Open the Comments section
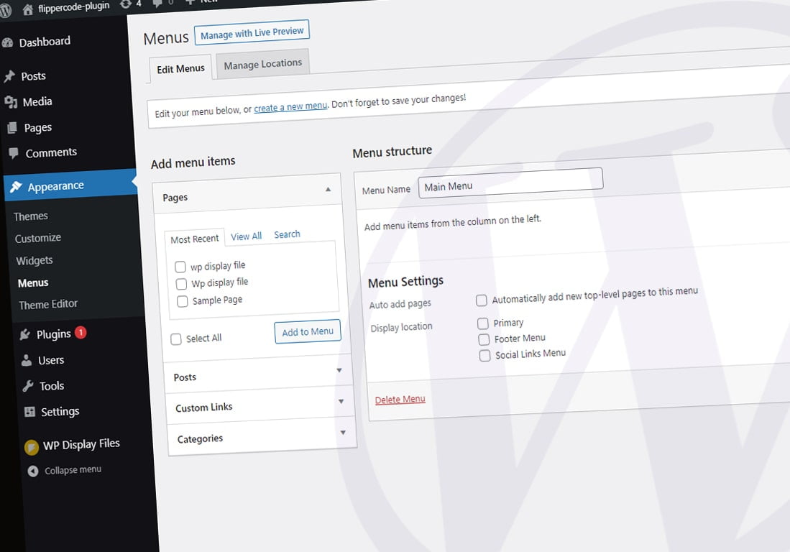Image resolution: width=790 pixels, height=552 pixels. (x=52, y=152)
